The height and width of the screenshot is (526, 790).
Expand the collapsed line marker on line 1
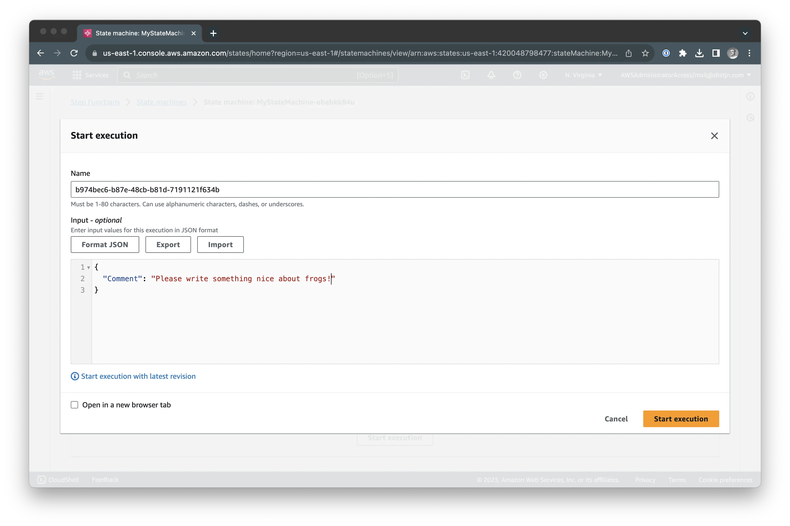88,267
